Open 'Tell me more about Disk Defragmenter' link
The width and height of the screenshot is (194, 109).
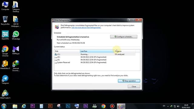click(x=86, y=28)
